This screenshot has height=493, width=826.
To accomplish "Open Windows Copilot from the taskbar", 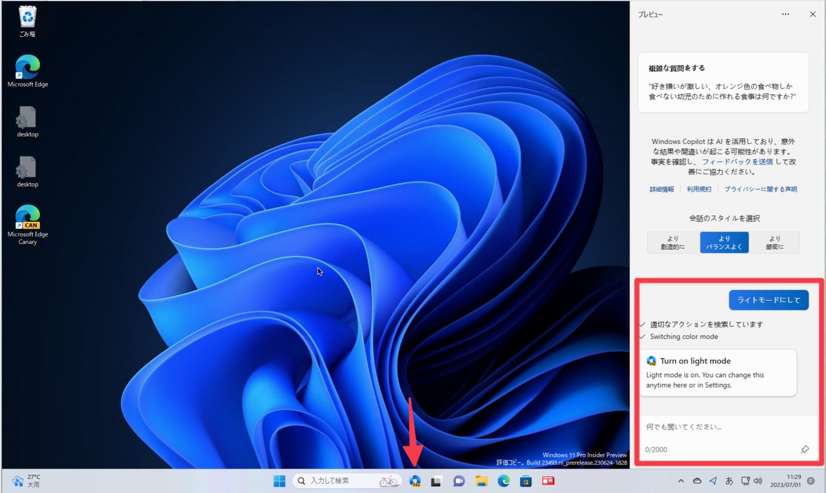I will click(x=415, y=481).
